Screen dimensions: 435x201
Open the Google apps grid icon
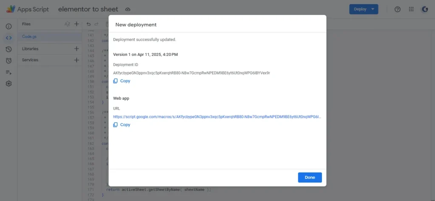coord(411,9)
